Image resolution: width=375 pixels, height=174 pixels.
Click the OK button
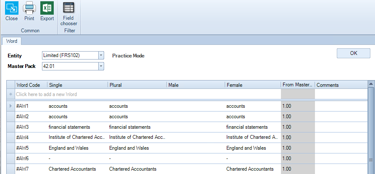[x=354, y=53]
